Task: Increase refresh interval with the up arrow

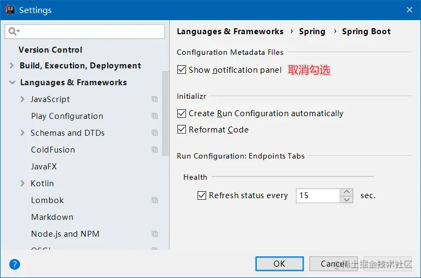Action: (346, 192)
